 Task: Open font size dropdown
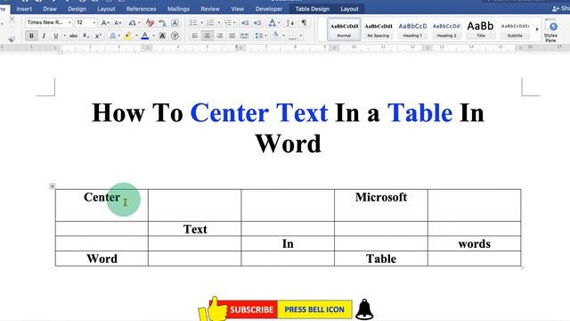click(x=94, y=22)
